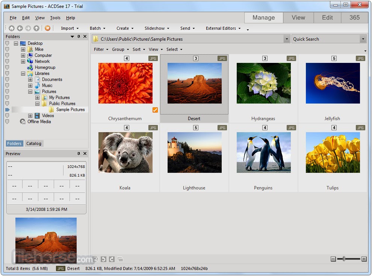Toggle the Easy-Select marker beside Computer

(x=7, y=55)
